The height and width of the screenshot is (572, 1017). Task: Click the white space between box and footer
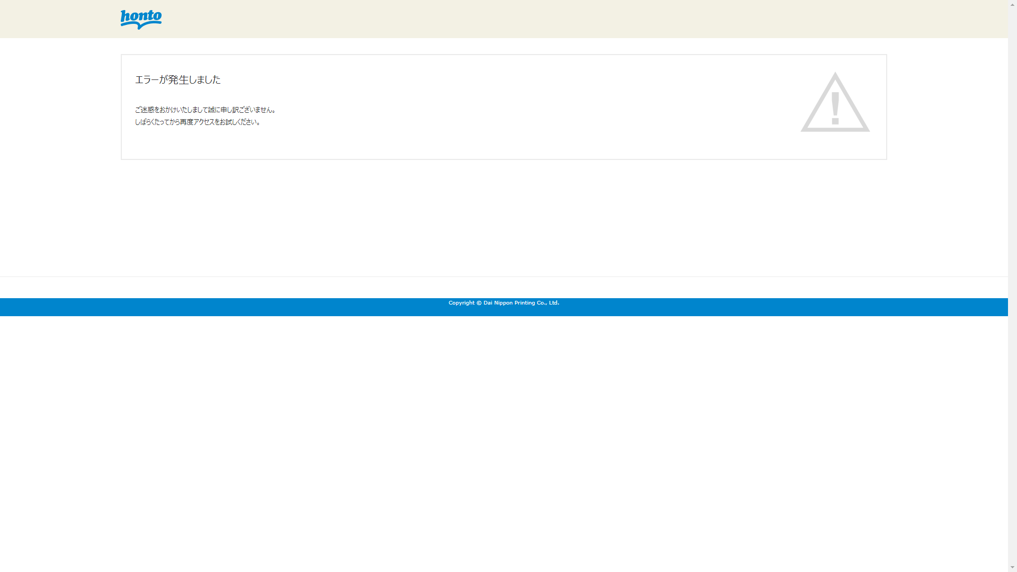pyautogui.click(x=503, y=217)
